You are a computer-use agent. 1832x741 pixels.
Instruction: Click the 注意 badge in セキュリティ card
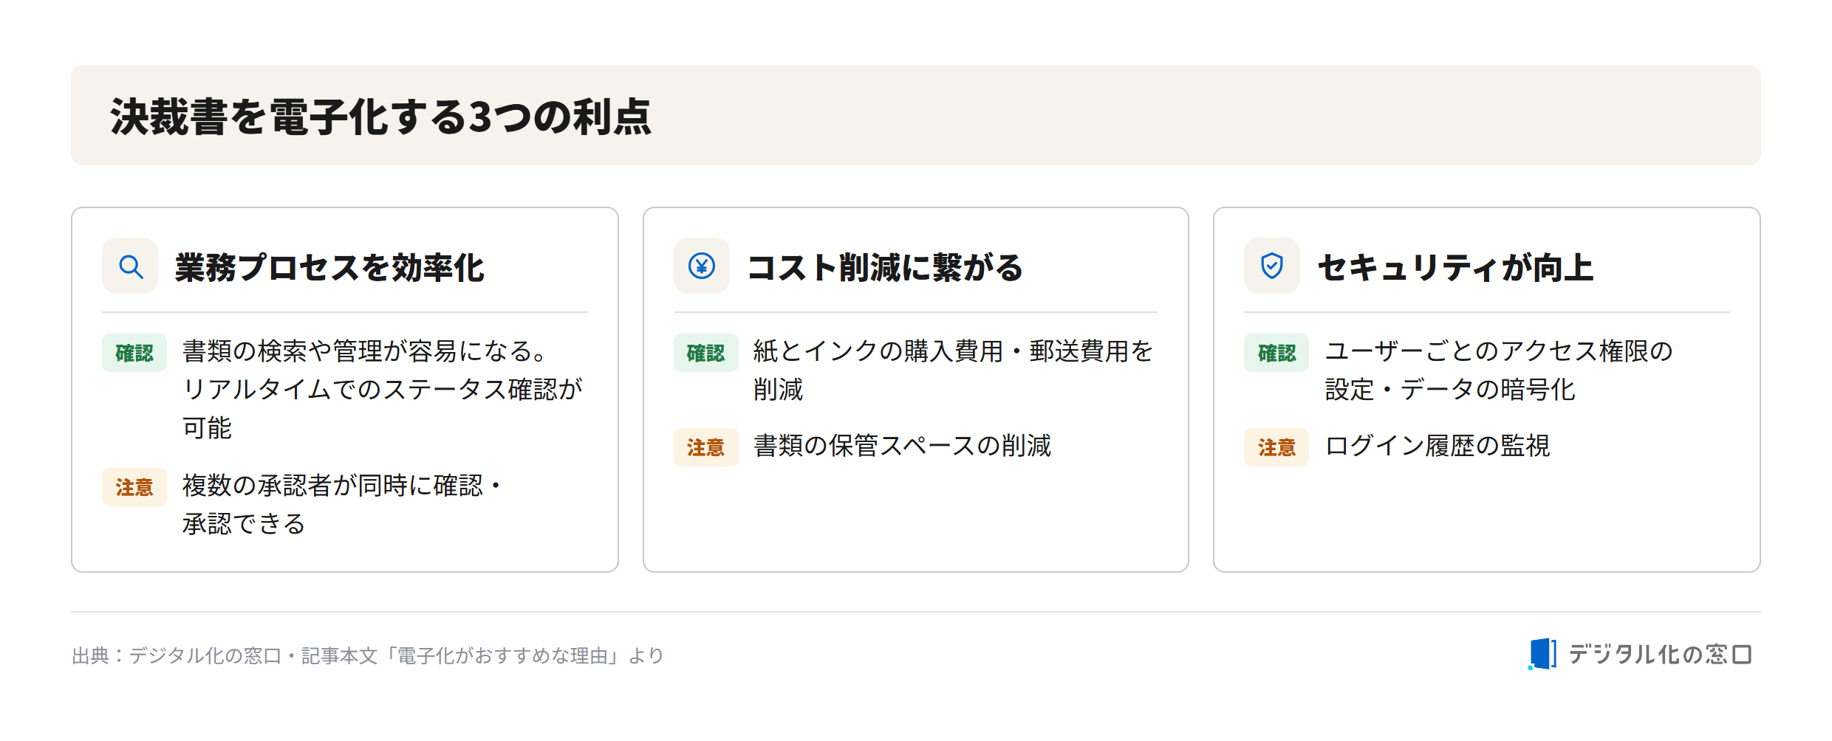[x=1276, y=447]
